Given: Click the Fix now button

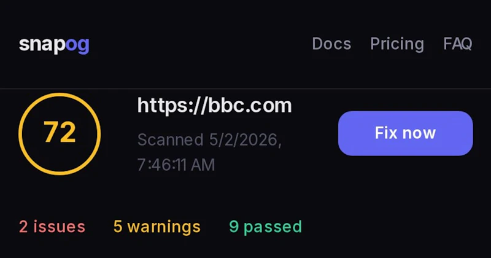Looking at the screenshot, I should (406, 133).
